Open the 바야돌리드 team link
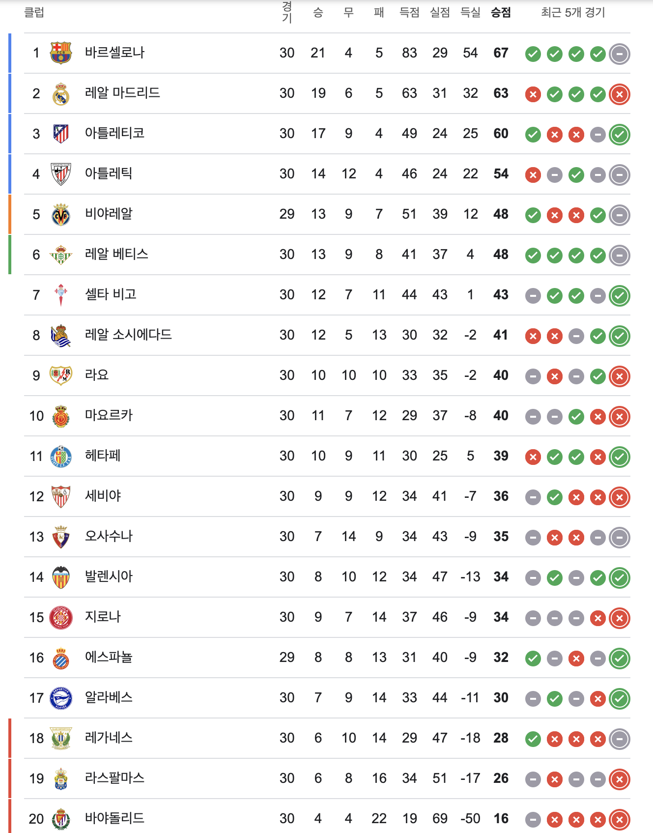The width and height of the screenshot is (653, 833). point(114,818)
